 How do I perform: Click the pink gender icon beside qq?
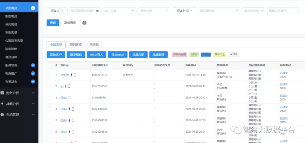point(65,86)
